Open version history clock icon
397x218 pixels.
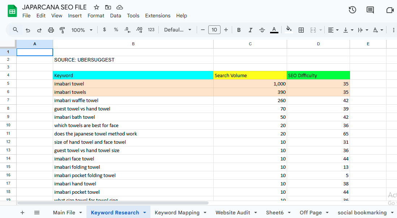click(x=353, y=10)
